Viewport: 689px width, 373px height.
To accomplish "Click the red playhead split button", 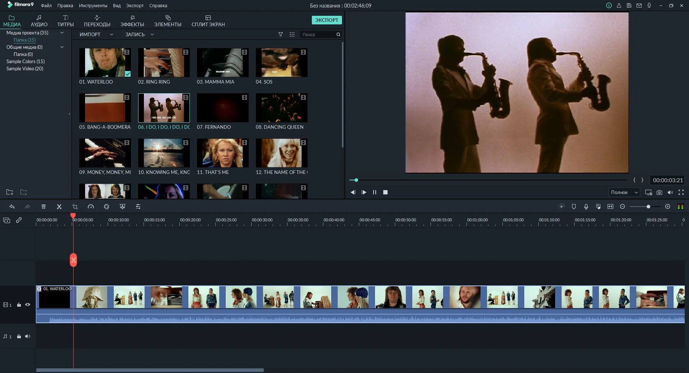I will [73, 260].
